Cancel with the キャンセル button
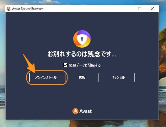Viewport: 166px width, 127px height. click(x=118, y=77)
